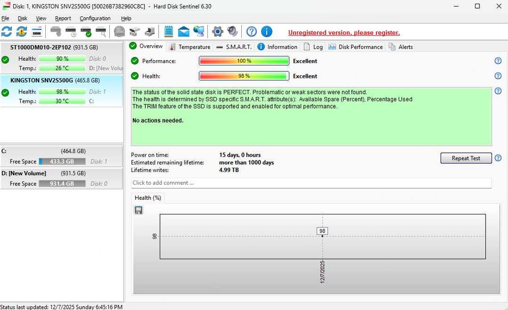
Task: Click the blue info circle toolbar icon
Action: (266, 32)
